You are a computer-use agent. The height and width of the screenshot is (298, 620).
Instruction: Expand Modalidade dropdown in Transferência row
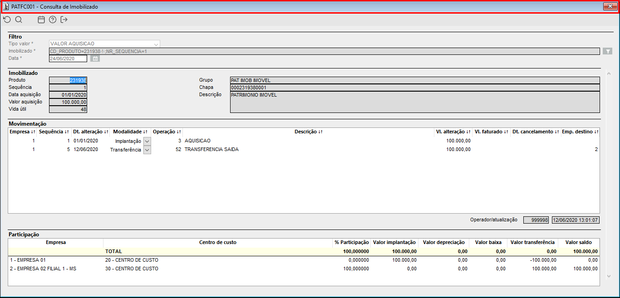pyautogui.click(x=147, y=150)
